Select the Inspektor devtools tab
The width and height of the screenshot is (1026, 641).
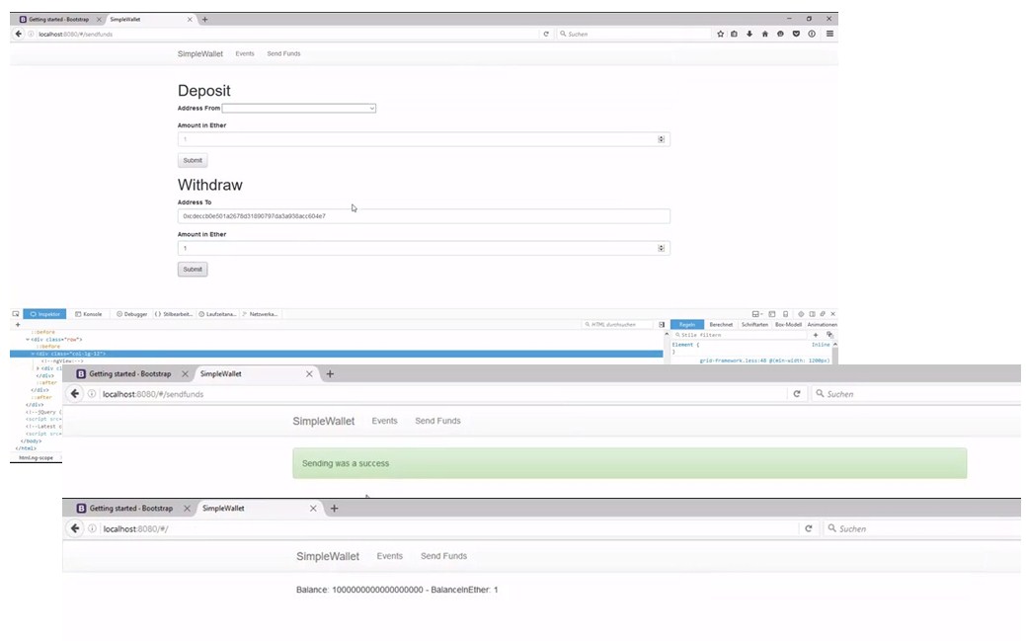coord(44,314)
